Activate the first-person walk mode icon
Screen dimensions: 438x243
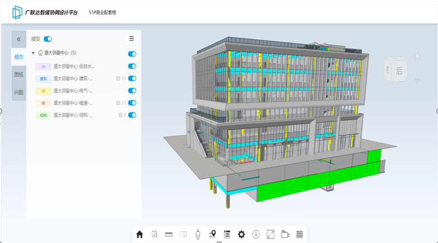(x=198, y=235)
